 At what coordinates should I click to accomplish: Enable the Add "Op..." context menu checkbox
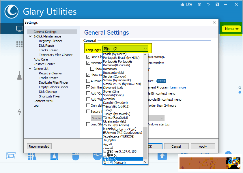click(x=88, y=93)
